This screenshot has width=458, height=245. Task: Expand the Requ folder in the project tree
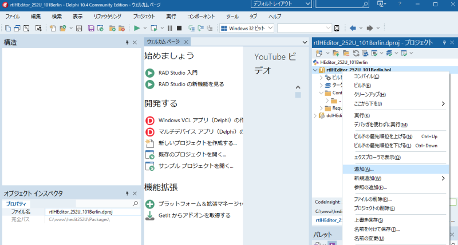321,108
